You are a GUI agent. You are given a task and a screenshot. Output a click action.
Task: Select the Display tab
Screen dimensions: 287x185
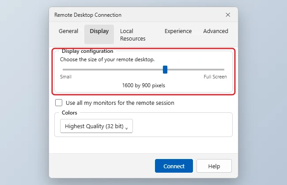[x=99, y=34]
